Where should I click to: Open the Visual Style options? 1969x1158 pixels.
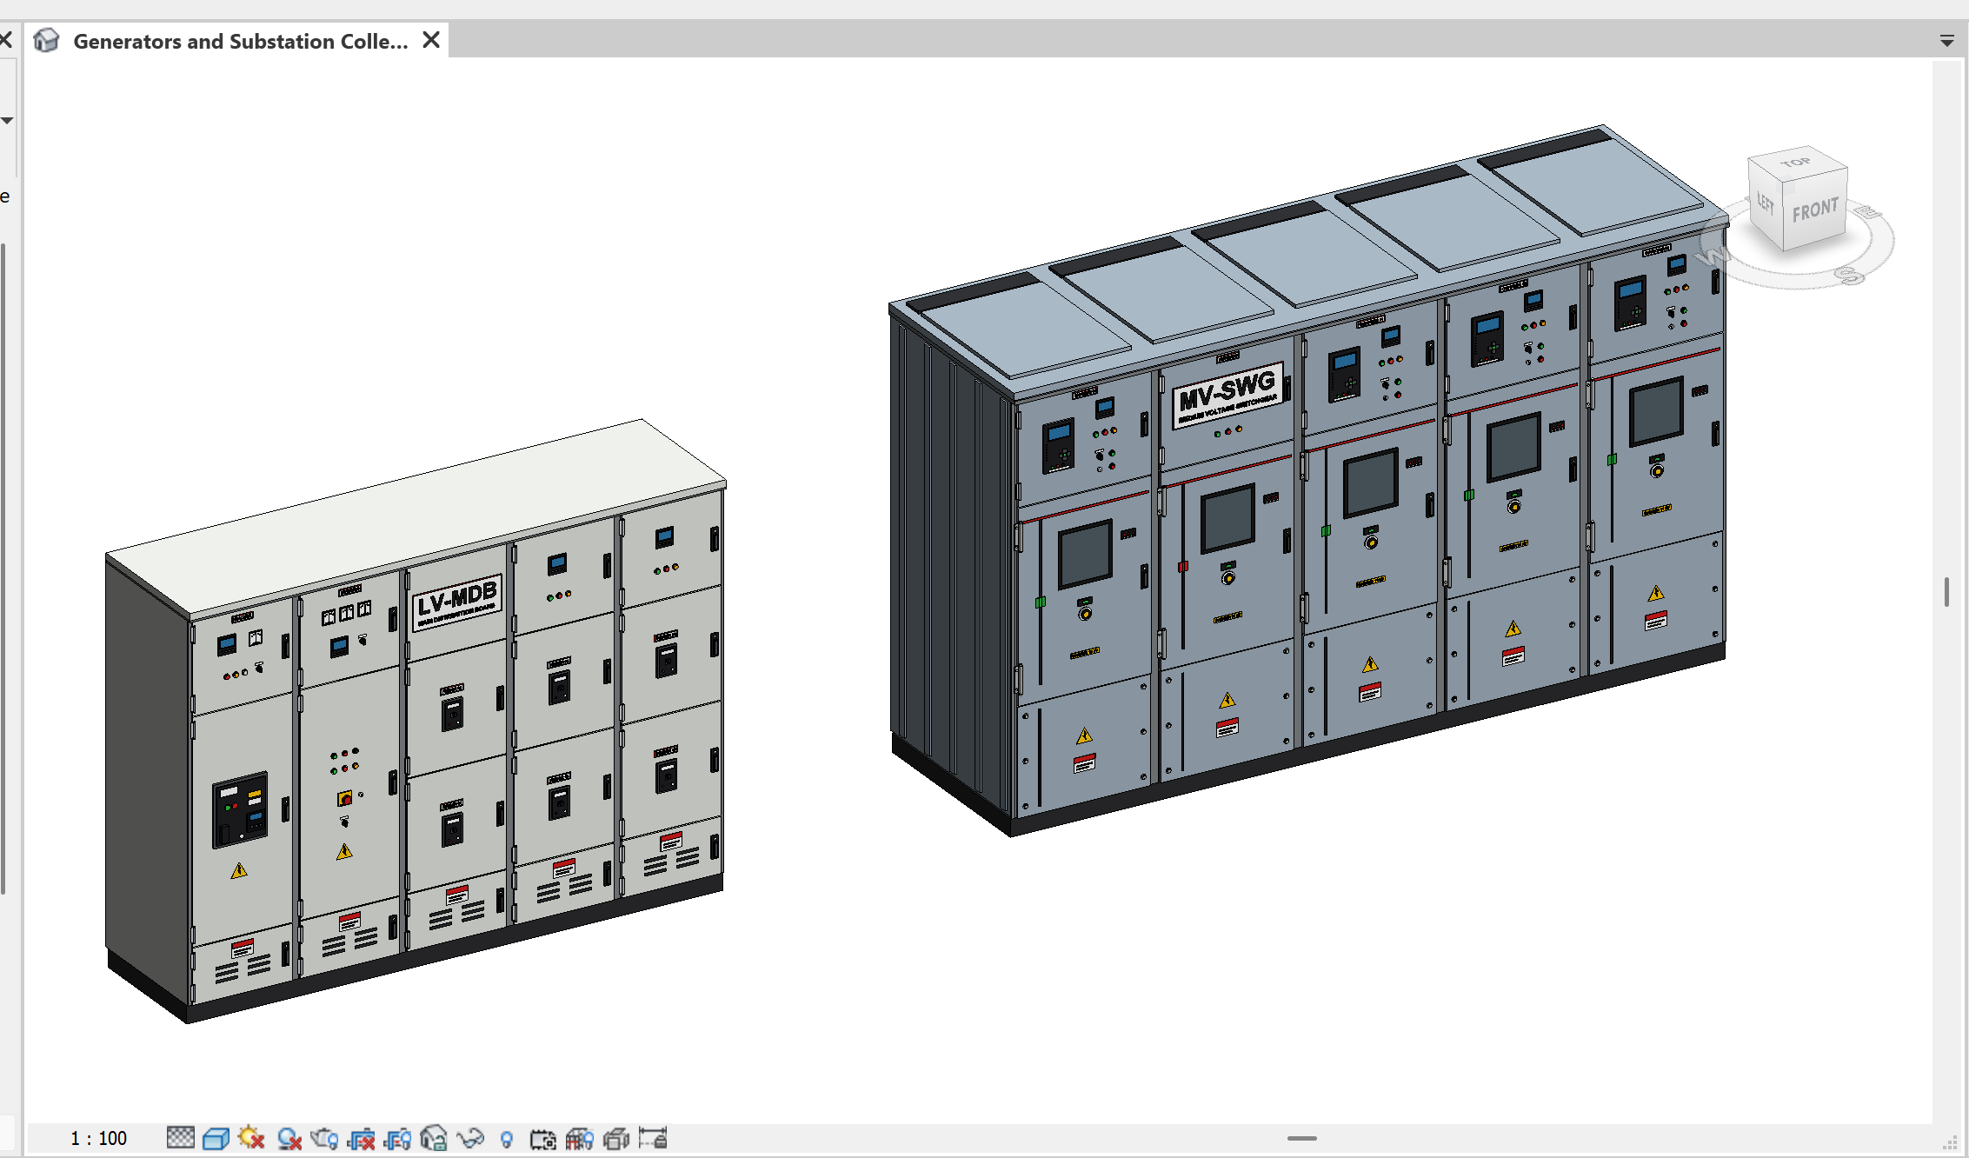point(216,1138)
